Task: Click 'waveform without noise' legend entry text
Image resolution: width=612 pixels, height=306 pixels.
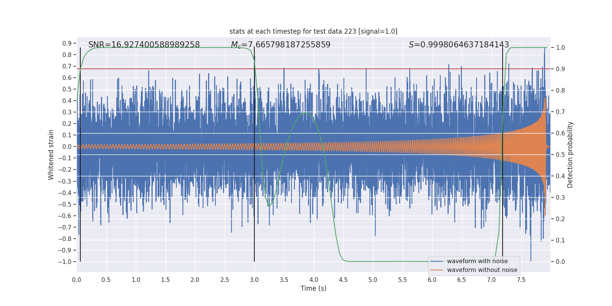Action: pyautogui.click(x=482, y=270)
